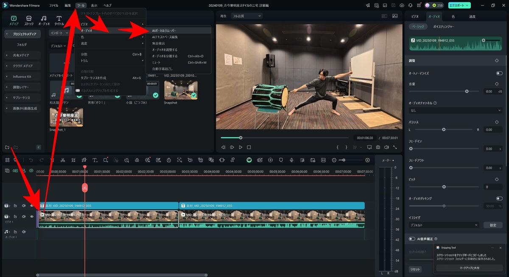Select 無音検出 from the audio submenu

click(178, 43)
